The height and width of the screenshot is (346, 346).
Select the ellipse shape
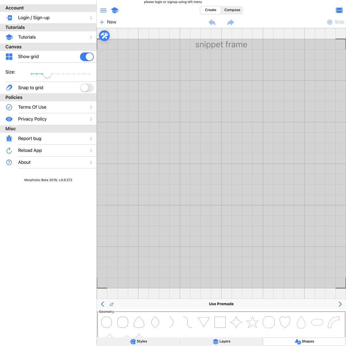(317, 322)
